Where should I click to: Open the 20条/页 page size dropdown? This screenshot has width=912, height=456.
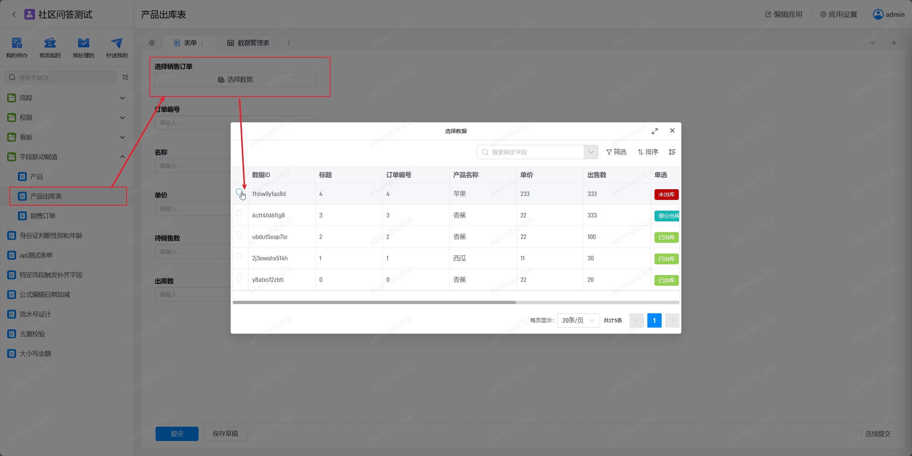[x=578, y=320]
